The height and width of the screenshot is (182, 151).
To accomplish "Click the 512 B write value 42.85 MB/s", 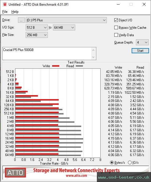I will click(114, 71).
